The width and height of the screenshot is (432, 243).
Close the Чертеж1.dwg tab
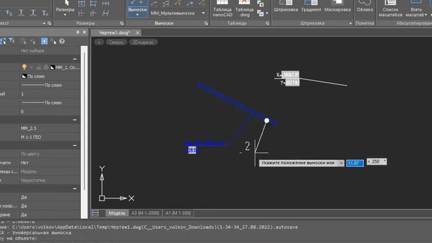pyautogui.click(x=138, y=33)
